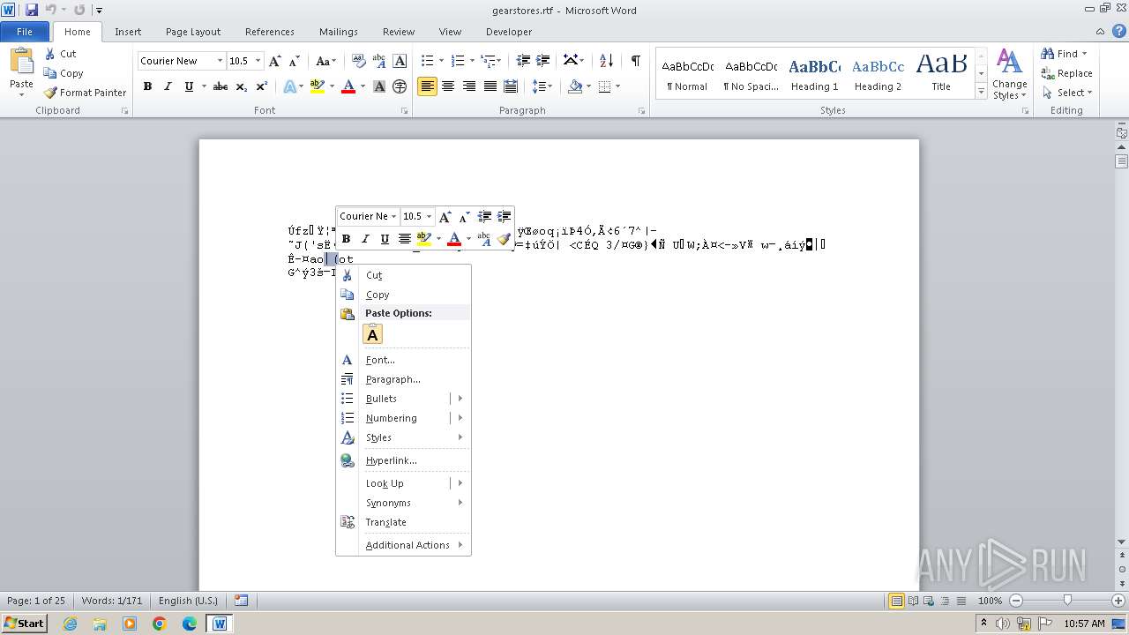Open File Explorer from taskbar
The height and width of the screenshot is (635, 1129).
(100, 624)
